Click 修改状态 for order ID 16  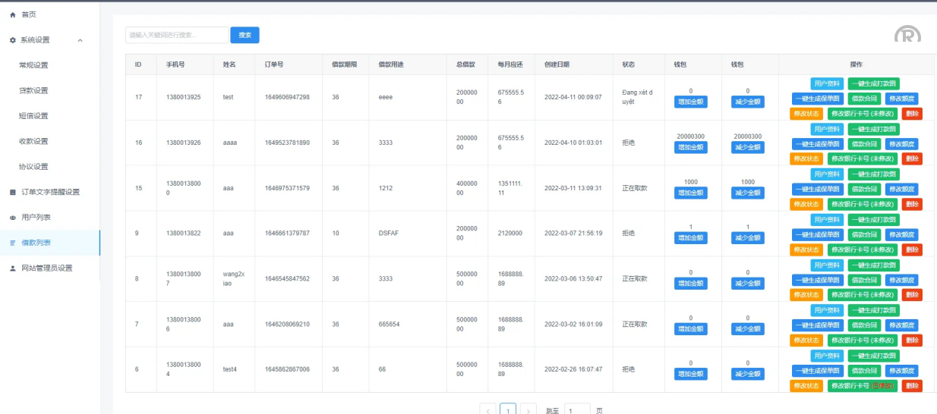[806, 158]
